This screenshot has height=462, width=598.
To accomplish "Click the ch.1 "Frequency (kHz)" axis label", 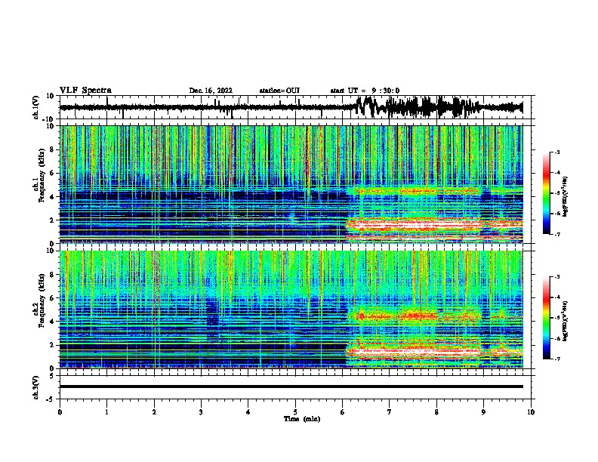I will pos(42,175).
